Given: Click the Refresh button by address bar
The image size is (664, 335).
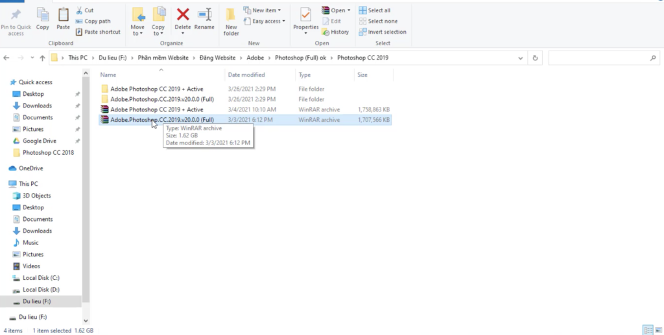Looking at the screenshot, I should tap(535, 58).
